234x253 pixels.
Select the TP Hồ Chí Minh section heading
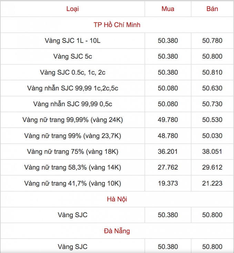coord(117,25)
